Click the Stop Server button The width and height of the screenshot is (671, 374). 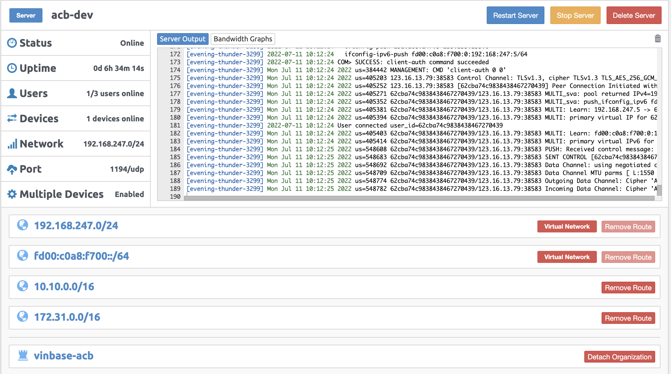[575, 15]
